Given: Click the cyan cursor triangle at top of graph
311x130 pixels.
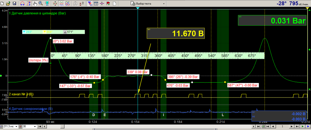Looking at the screenshot, I should point(138,9).
